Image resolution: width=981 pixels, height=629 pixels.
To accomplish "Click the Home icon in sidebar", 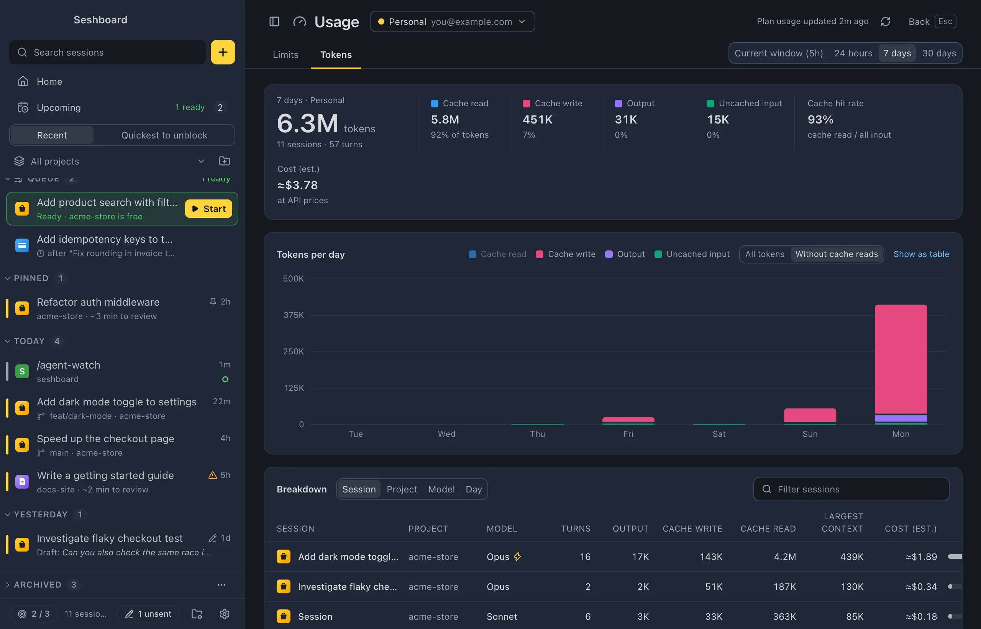I will coord(23,81).
